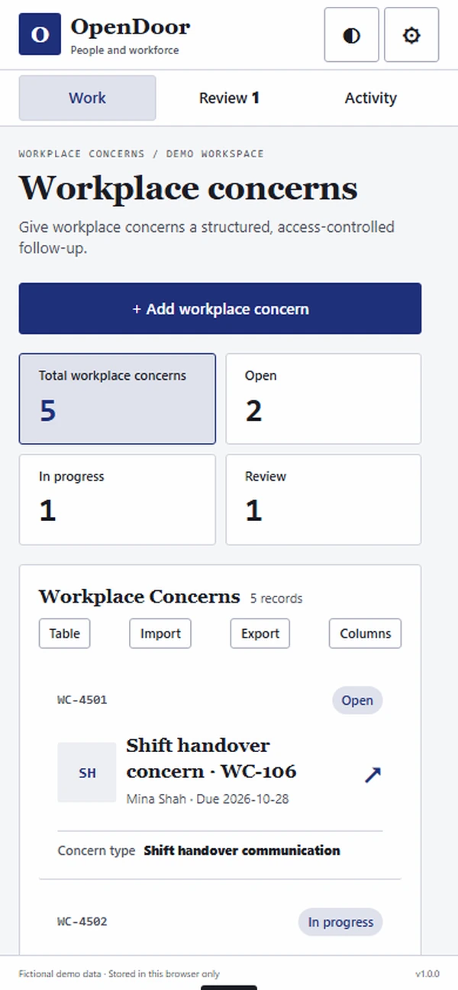Click the WC-4501 record ID
458x990 pixels.
(x=82, y=700)
